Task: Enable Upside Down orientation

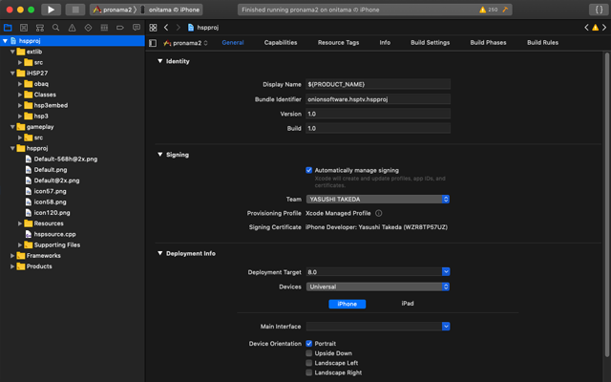Action: 309,353
